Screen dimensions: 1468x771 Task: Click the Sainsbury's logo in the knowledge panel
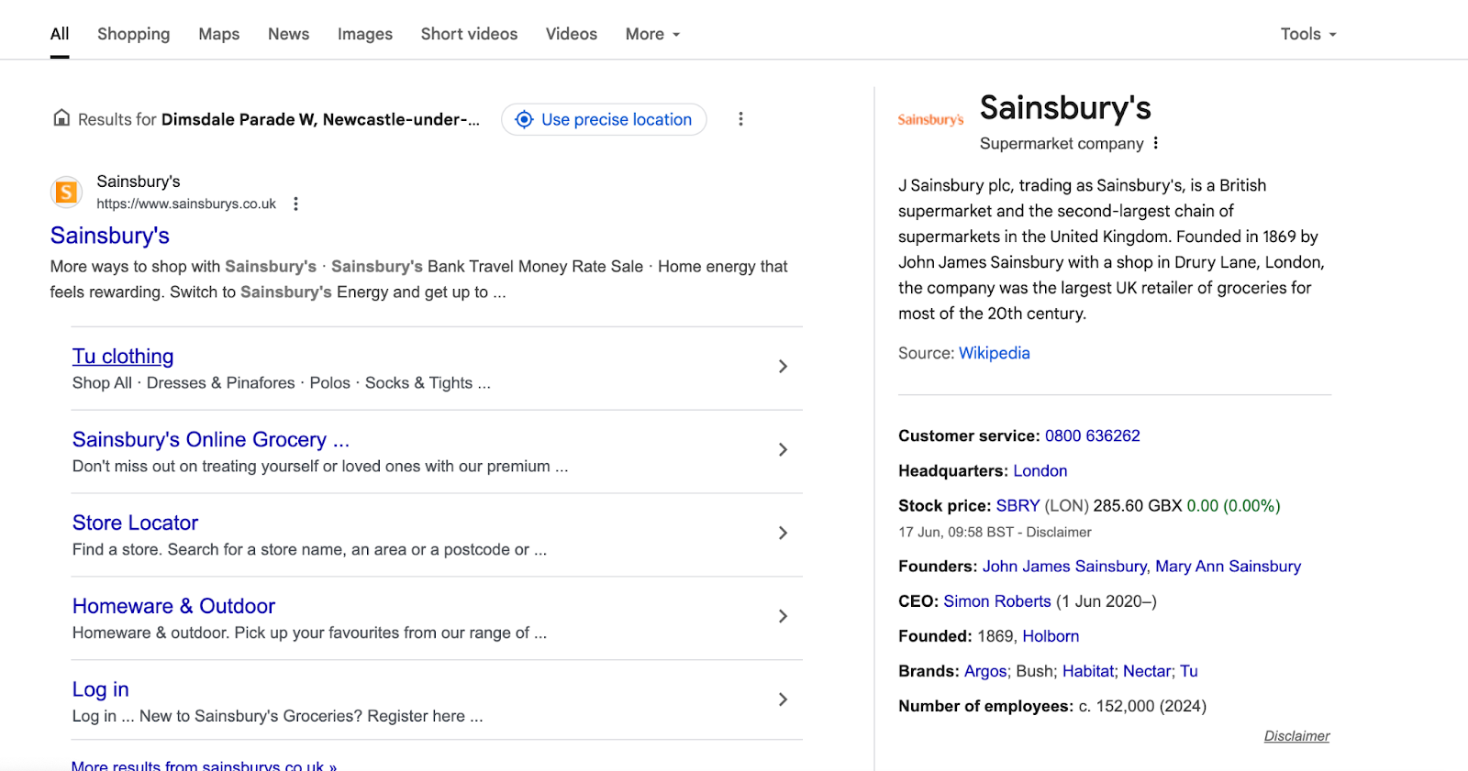click(x=930, y=119)
